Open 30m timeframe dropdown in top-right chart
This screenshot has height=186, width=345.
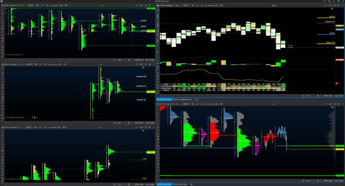pos(178,5)
